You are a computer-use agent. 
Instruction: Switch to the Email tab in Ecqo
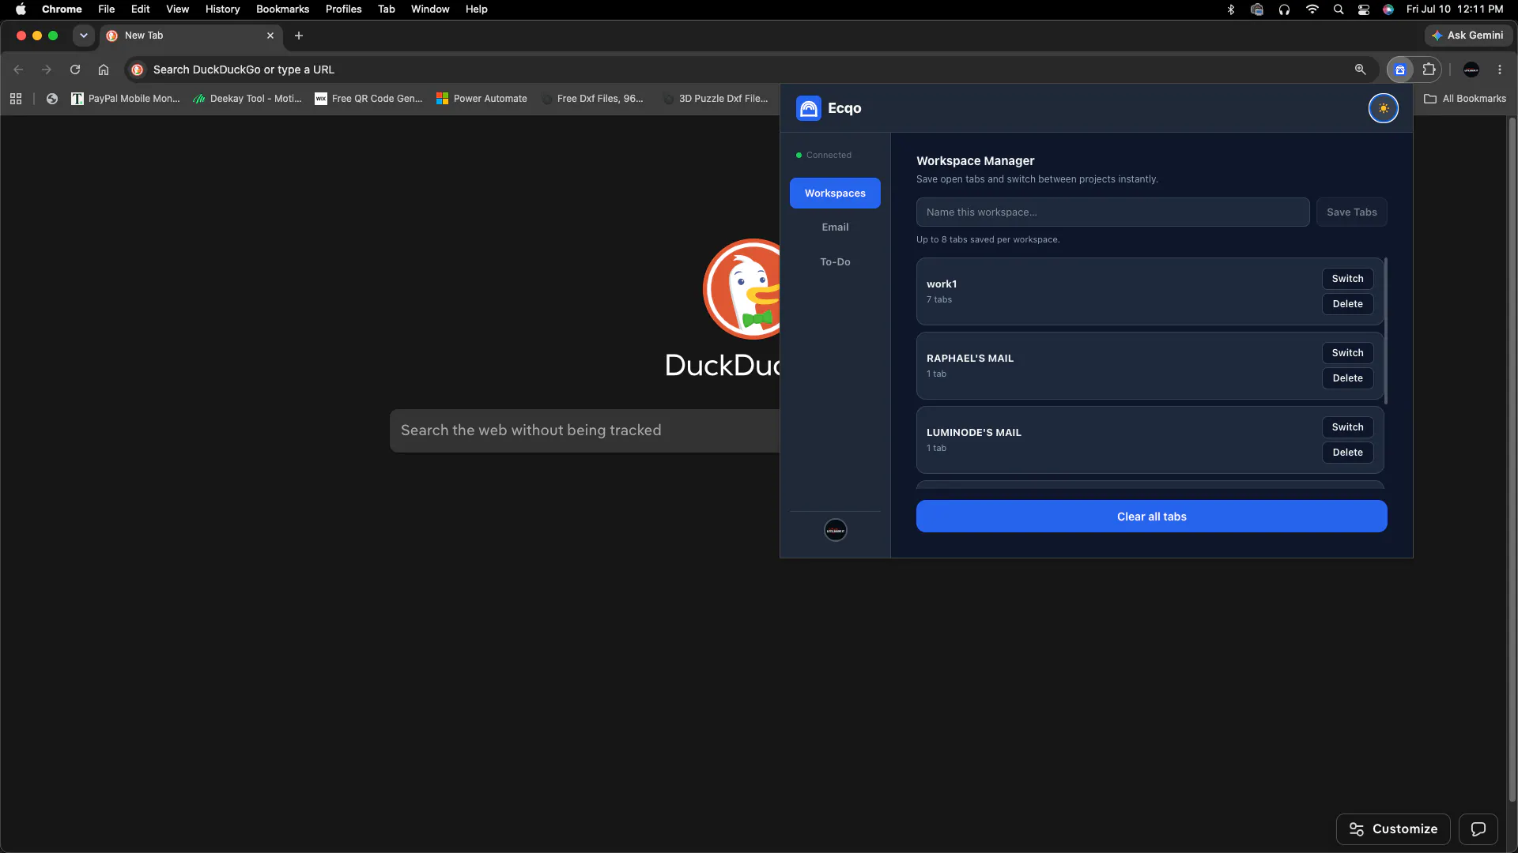[835, 227]
